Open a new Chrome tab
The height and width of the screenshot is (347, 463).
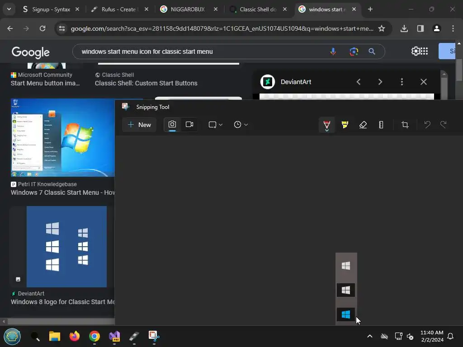[x=370, y=9]
